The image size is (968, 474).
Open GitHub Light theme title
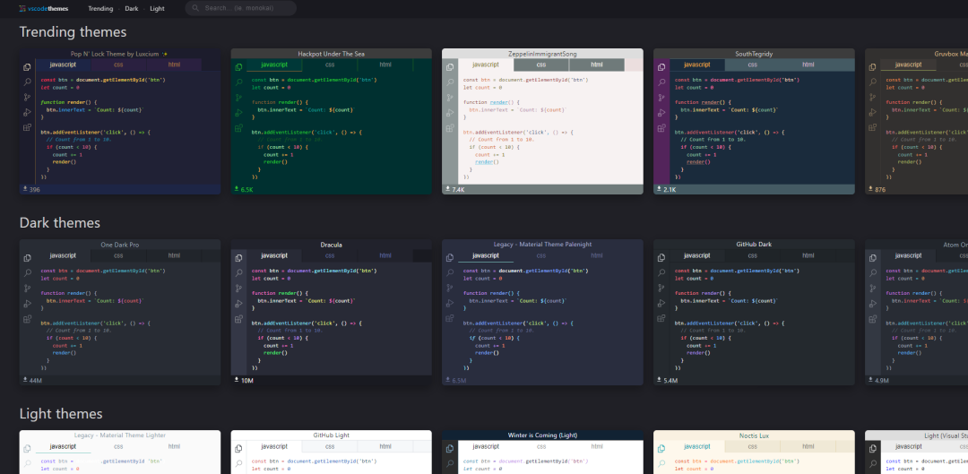coord(331,435)
